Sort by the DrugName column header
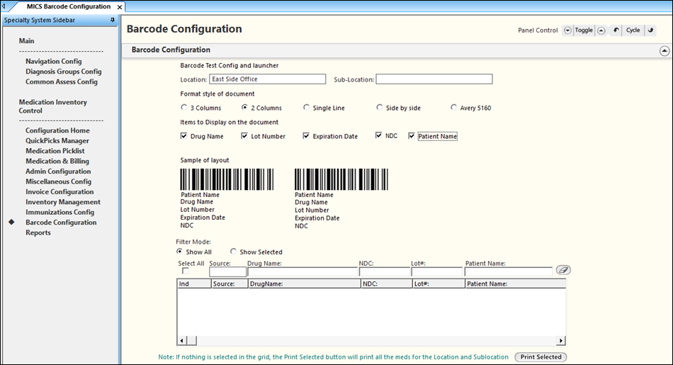This screenshot has width=673, height=365. pyautogui.click(x=305, y=283)
